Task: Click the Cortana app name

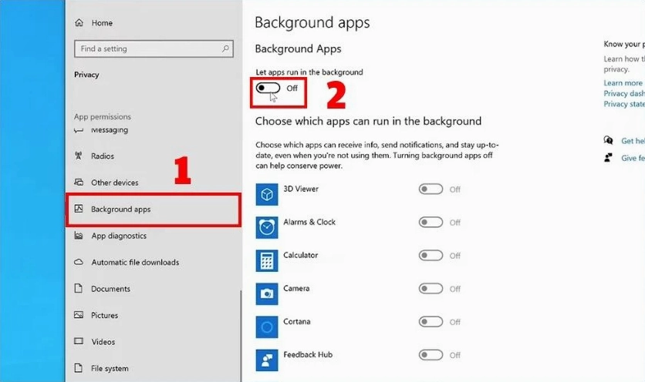Action: [296, 322]
